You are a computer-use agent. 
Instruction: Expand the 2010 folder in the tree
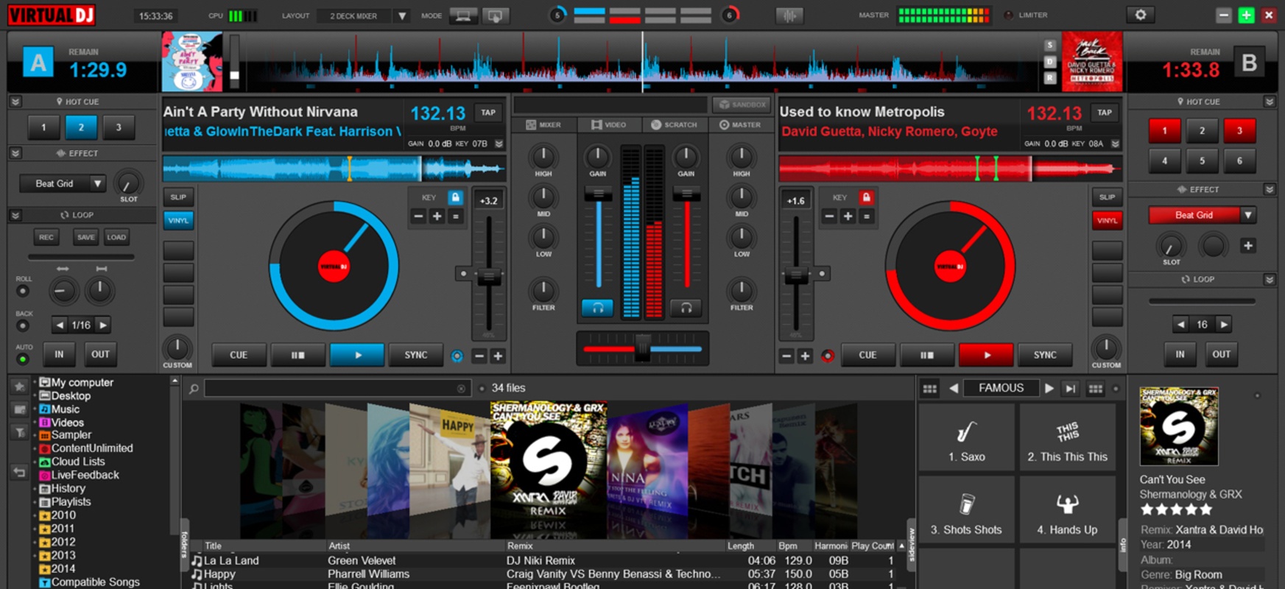click(35, 515)
